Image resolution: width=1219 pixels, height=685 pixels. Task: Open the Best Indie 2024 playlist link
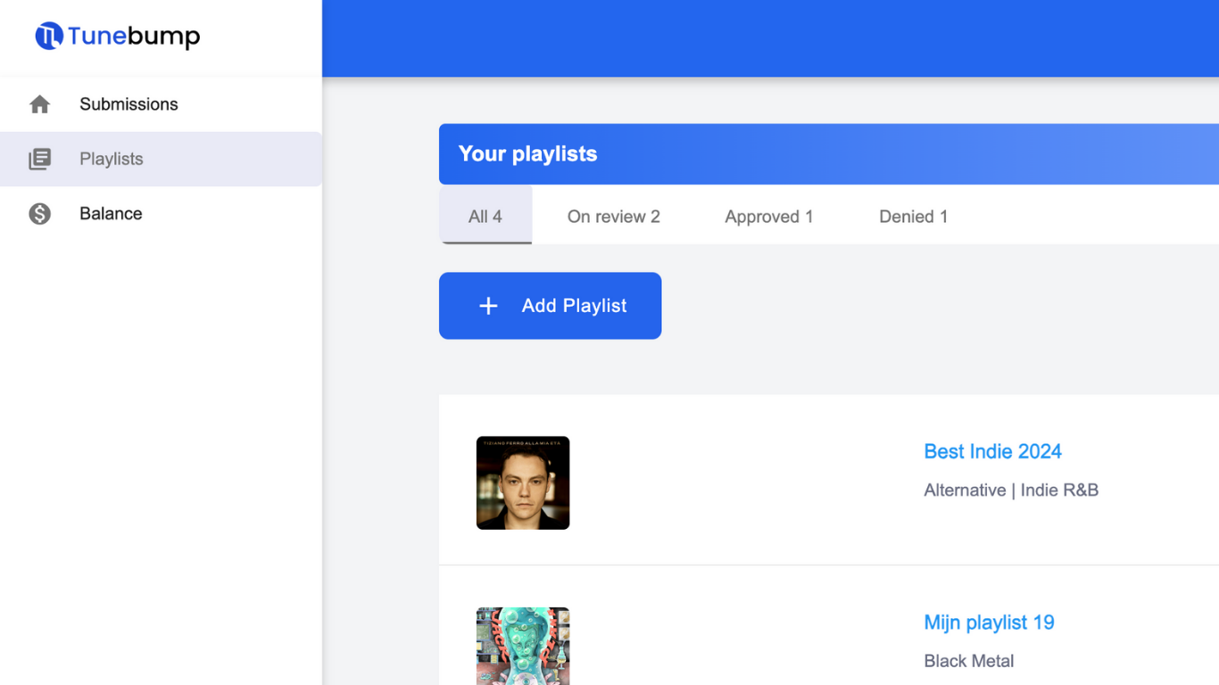point(992,451)
